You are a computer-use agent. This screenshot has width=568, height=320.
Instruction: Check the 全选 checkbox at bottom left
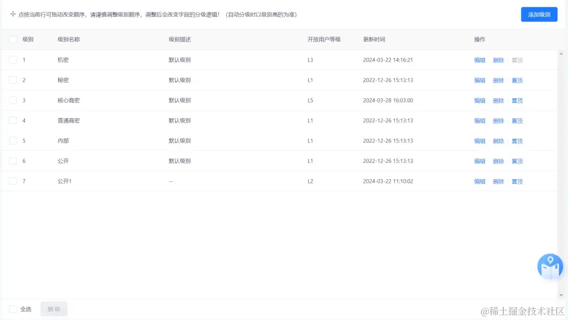pyautogui.click(x=13, y=309)
